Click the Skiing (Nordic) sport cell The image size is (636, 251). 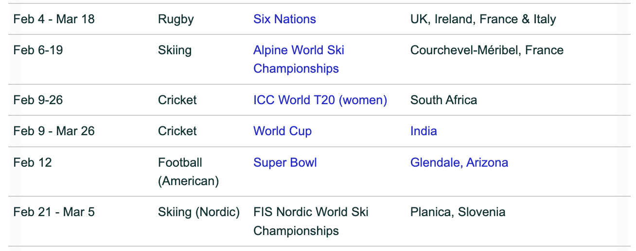pyautogui.click(x=199, y=212)
